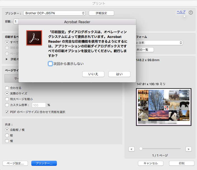The image size is (197, 170).
Task: Select the '縦' orientation radio button
Action: point(7,135)
